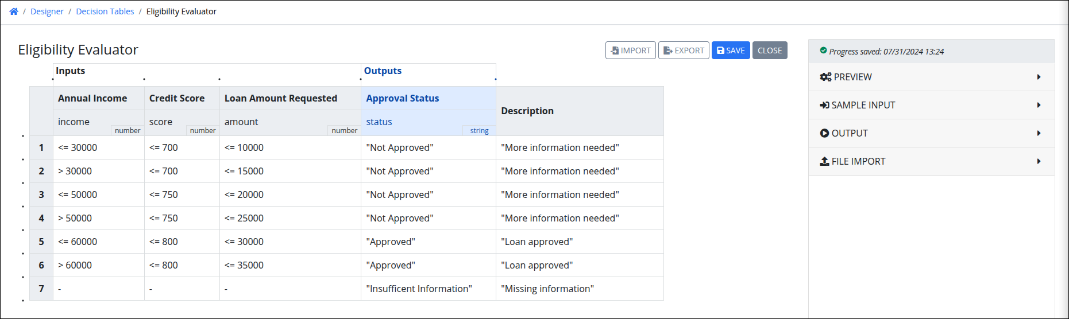Expand the OUTPUT panel arrow

pyautogui.click(x=1039, y=133)
